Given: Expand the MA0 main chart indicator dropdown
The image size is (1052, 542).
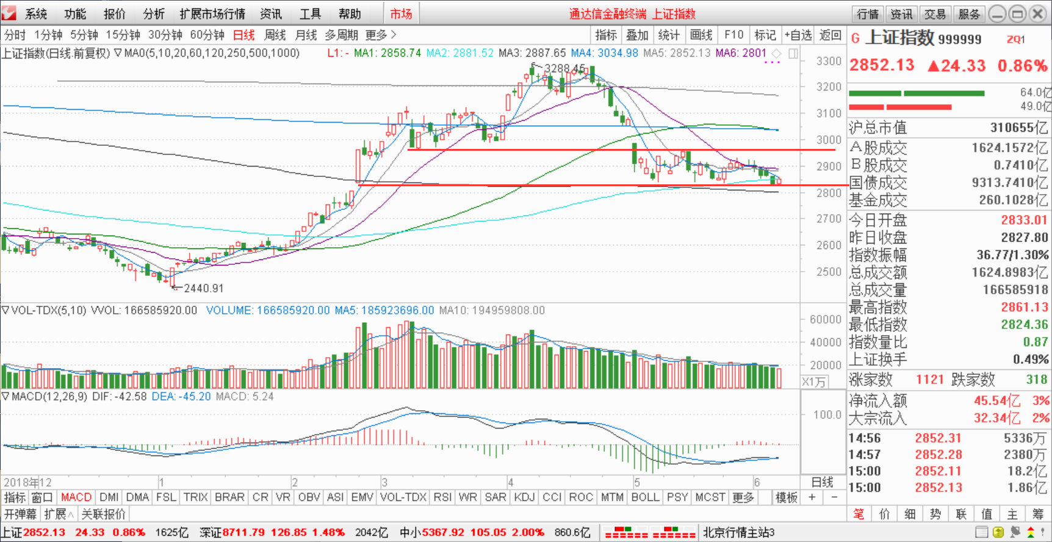Looking at the screenshot, I should click(x=118, y=53).
